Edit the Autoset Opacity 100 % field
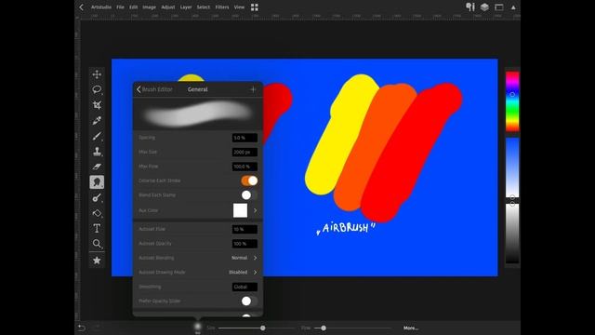Screen dimensions: 595x335 [245, 244]
